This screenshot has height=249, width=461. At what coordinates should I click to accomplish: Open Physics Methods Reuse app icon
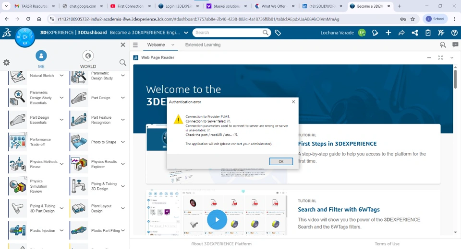point(18,164)
